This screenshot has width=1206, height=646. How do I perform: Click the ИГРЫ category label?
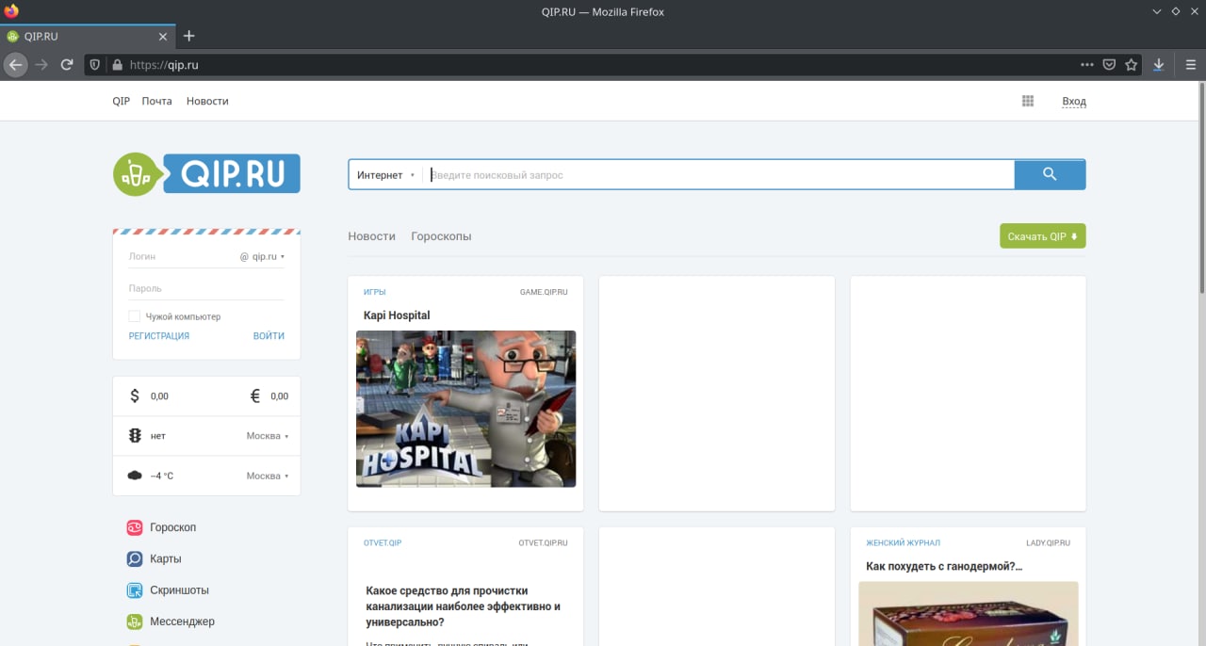pos(375,292)
